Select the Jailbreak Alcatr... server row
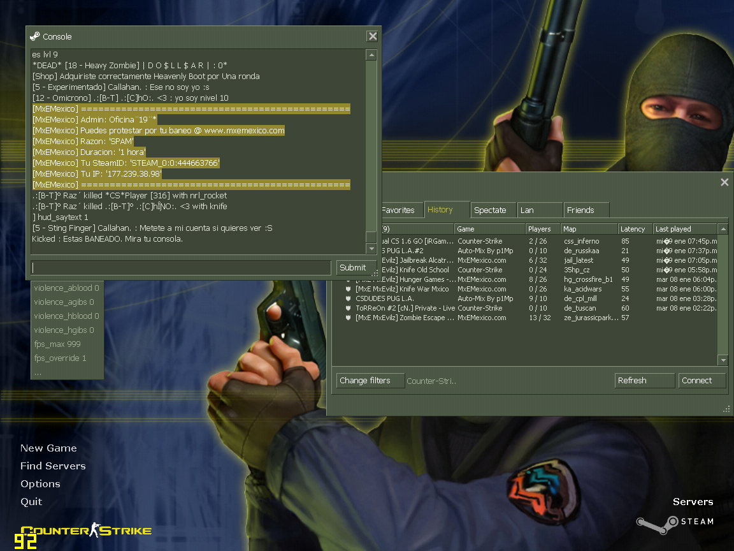 pyautogui.click(x=549, y=260)
